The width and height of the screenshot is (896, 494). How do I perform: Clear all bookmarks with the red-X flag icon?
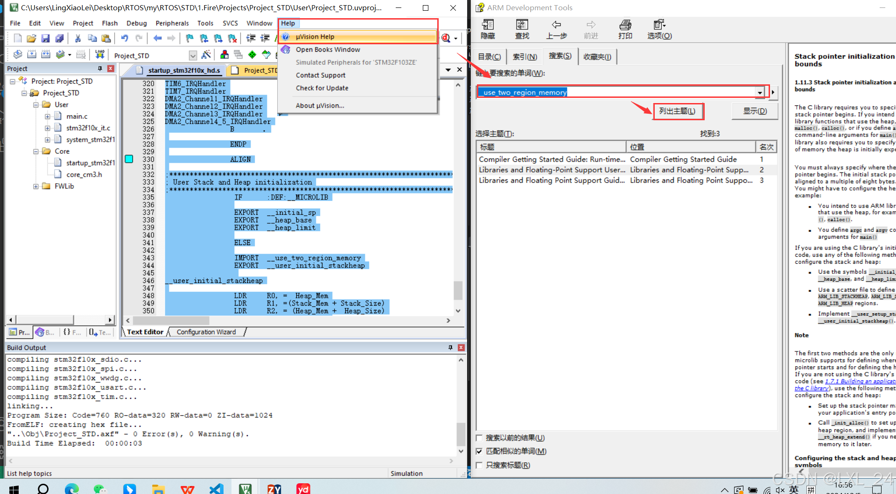click(232, 38)
